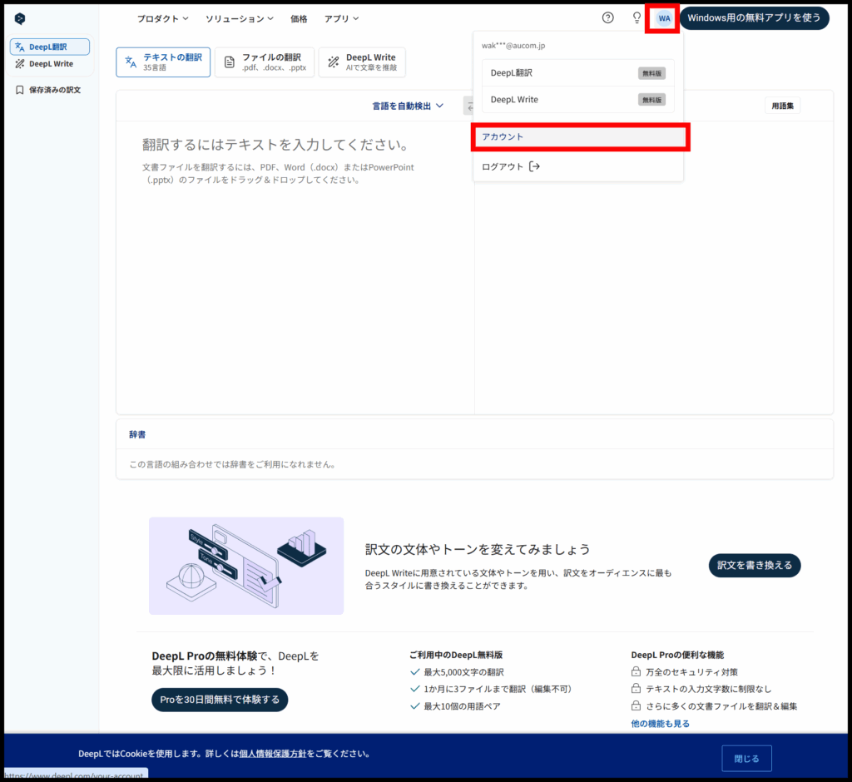
Task: Click the 万全のセキュリティ対策 feature text
Action: tap(691, 672)
